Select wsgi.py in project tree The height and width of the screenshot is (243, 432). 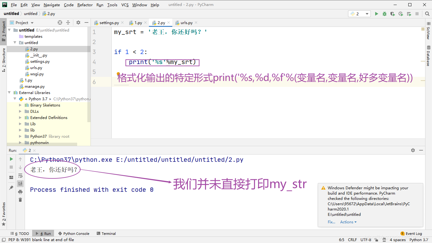[37, 74]
